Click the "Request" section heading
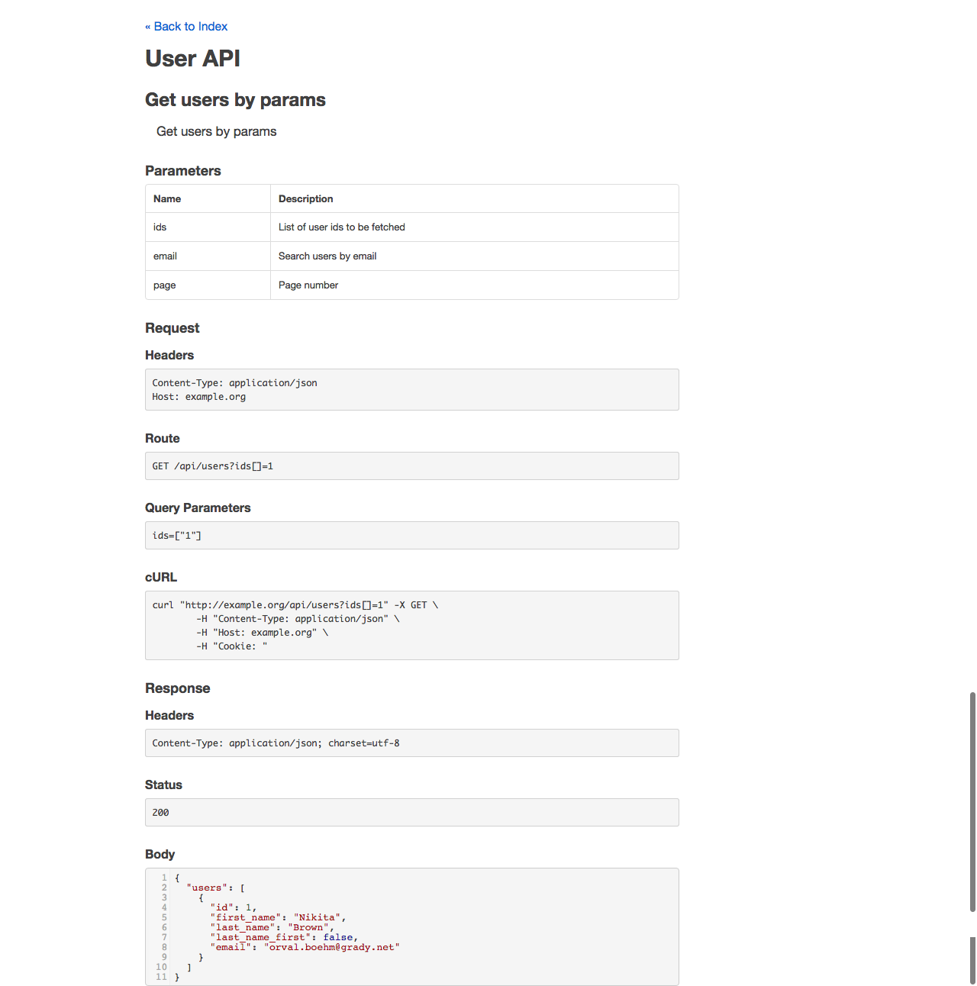The width and height of the screenshot is (977, 986). click(173, 328)
